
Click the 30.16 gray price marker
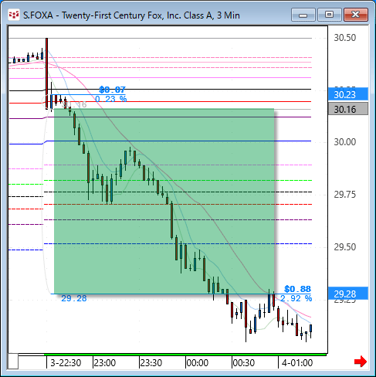click(348, 109)
